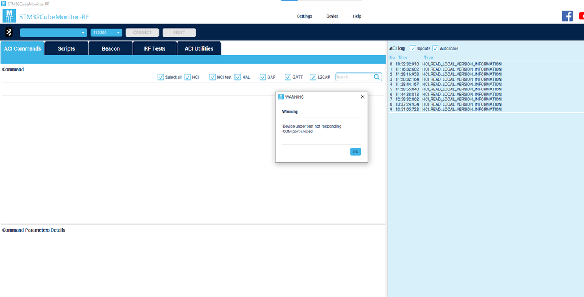Image resolution: width=584 pixels, height=297 pixels.
Task: Switch to the RF Tests tab
Action: click(x=155, y=48)
